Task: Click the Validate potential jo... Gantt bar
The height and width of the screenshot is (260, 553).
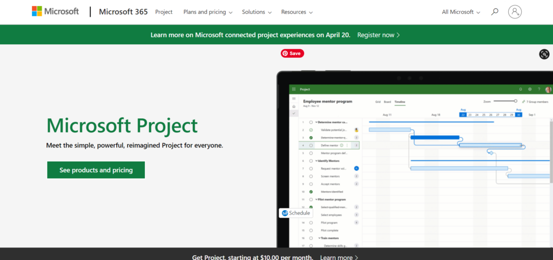Action: point(390,130)
